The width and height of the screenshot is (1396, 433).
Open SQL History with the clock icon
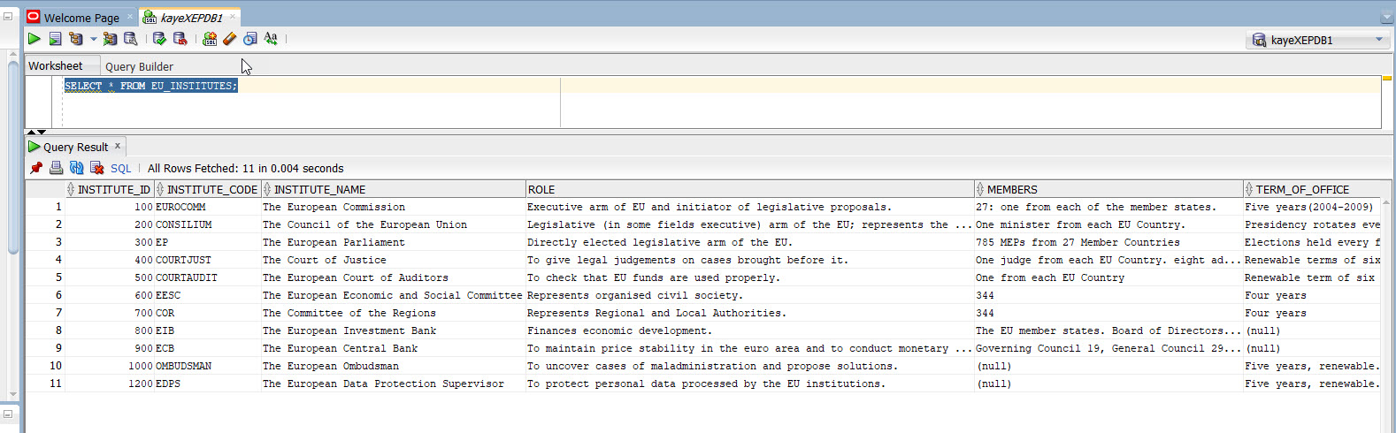(250, 39)
